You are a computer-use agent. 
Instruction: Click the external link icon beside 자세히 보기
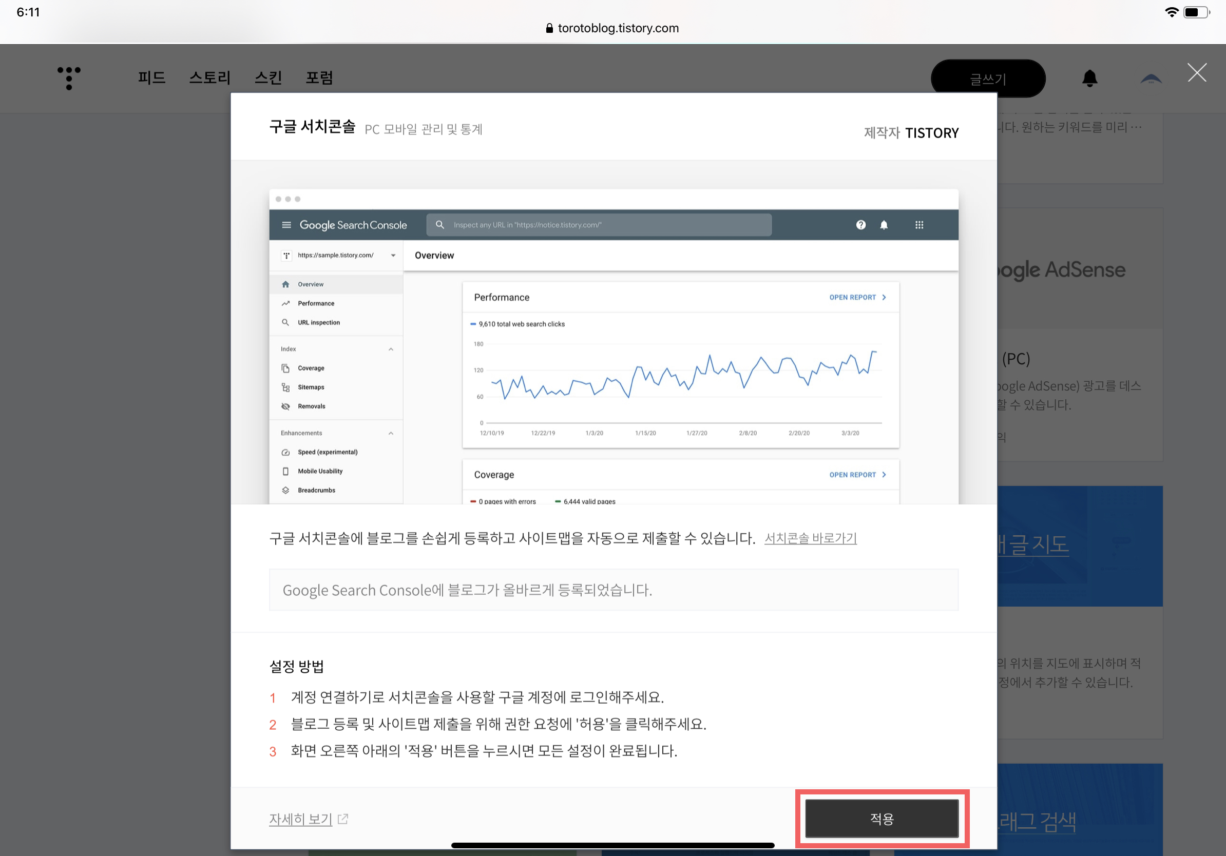pyautogui.click(x=343, y=818)
